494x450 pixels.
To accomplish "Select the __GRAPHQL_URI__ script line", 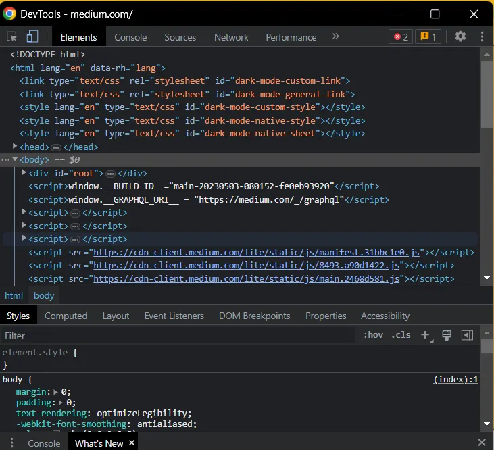I will [209, 200].
